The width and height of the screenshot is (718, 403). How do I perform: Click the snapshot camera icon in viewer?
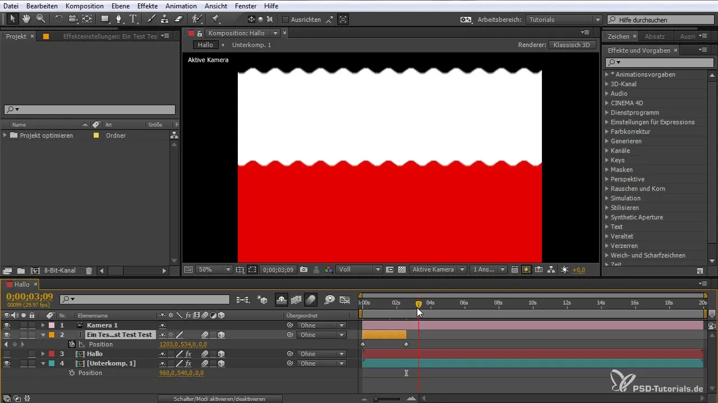pyautogui.click(x=303, y=269)
